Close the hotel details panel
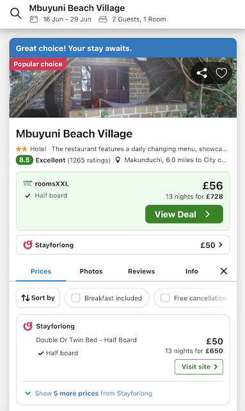Screen dimensions: 245x411 [x=223, y=271]
